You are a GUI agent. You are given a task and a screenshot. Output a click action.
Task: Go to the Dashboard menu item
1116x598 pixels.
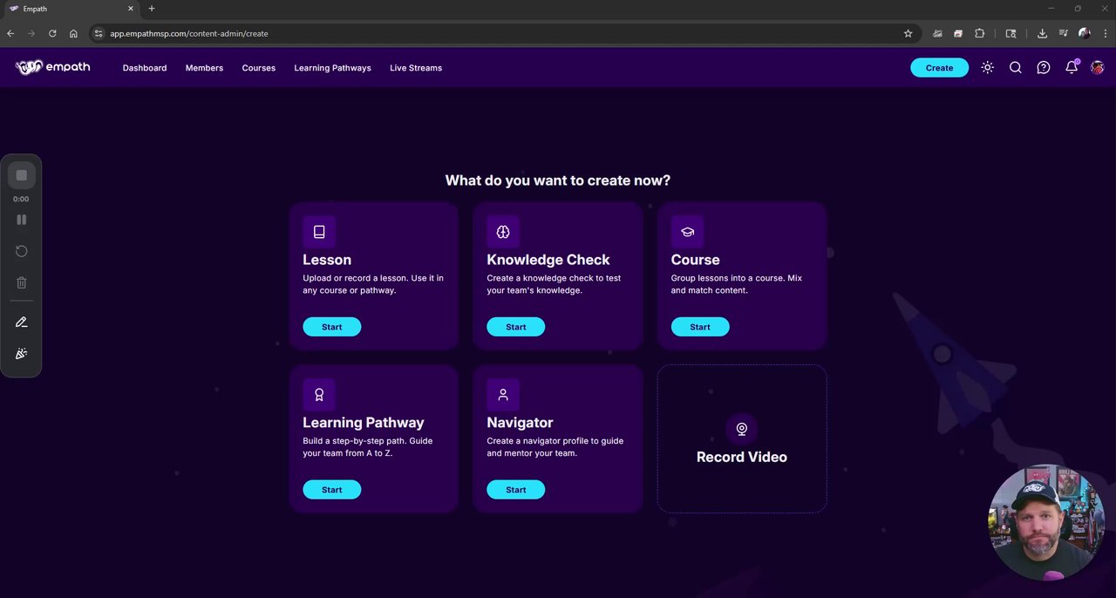point(145,68)
